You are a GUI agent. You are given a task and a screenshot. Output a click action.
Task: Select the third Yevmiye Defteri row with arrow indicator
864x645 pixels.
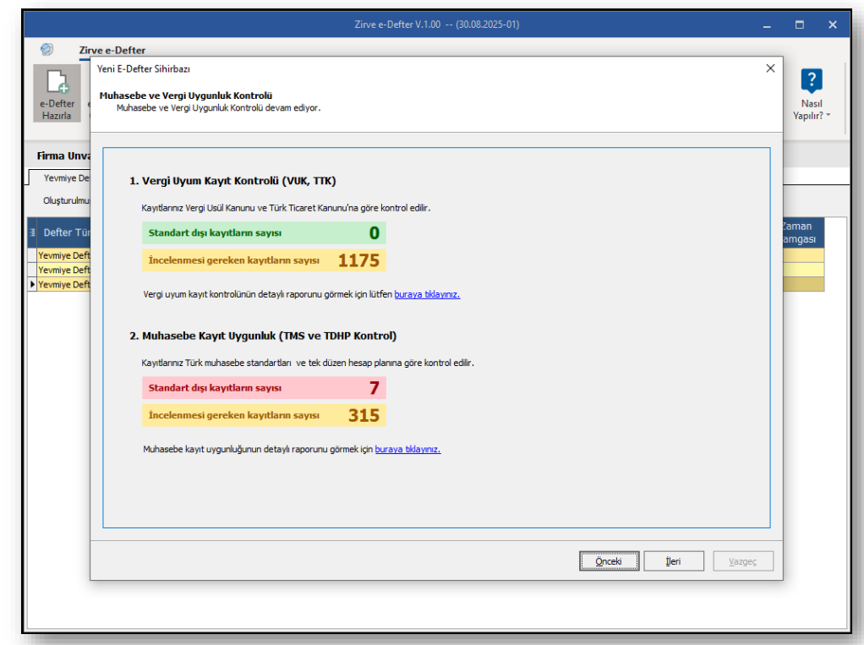[63, 284]
